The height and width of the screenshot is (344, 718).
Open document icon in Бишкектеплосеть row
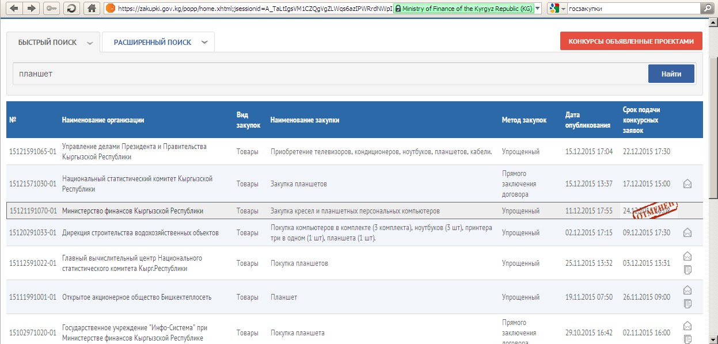point(687,304)
